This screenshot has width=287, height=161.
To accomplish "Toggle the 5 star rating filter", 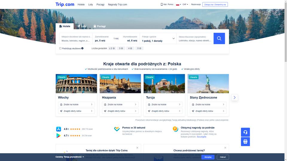I will 139,48.
